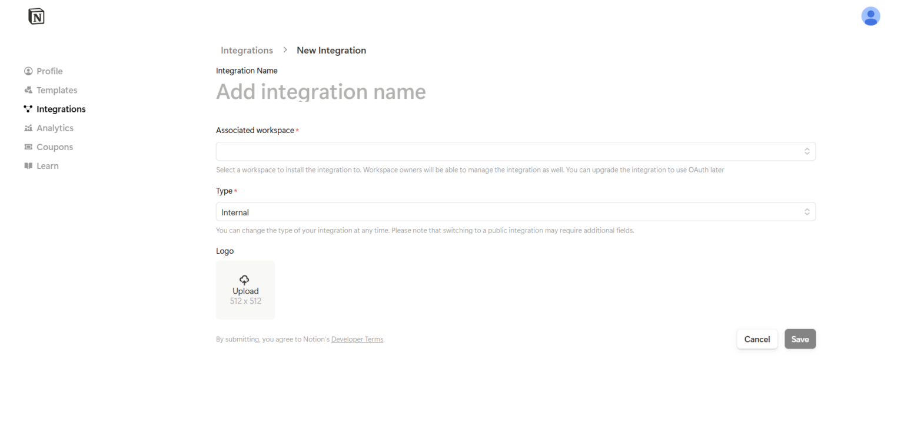Screen dimensions: 904x425
Task: Open the Developer Terms link
Action: click(x=357, y=340)
